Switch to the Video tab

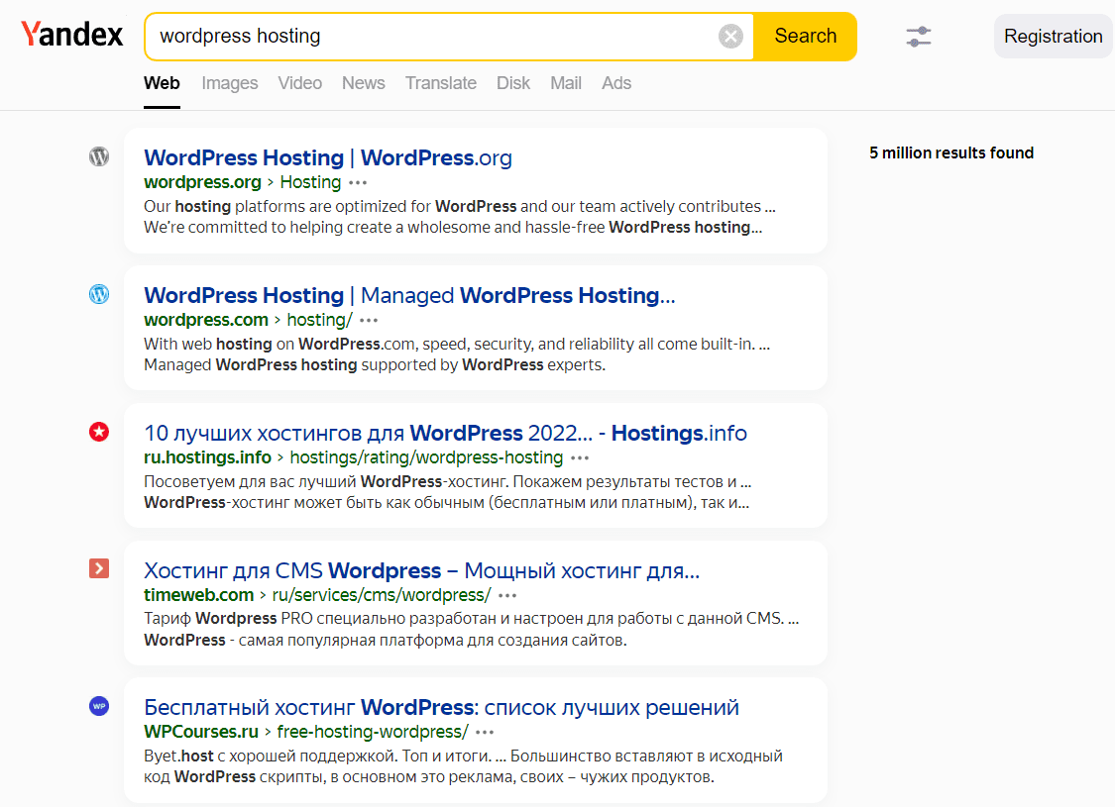[300, 83]
